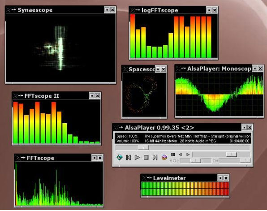
Task: Maximize the FFTscope II window
Action: click(92, 96)
